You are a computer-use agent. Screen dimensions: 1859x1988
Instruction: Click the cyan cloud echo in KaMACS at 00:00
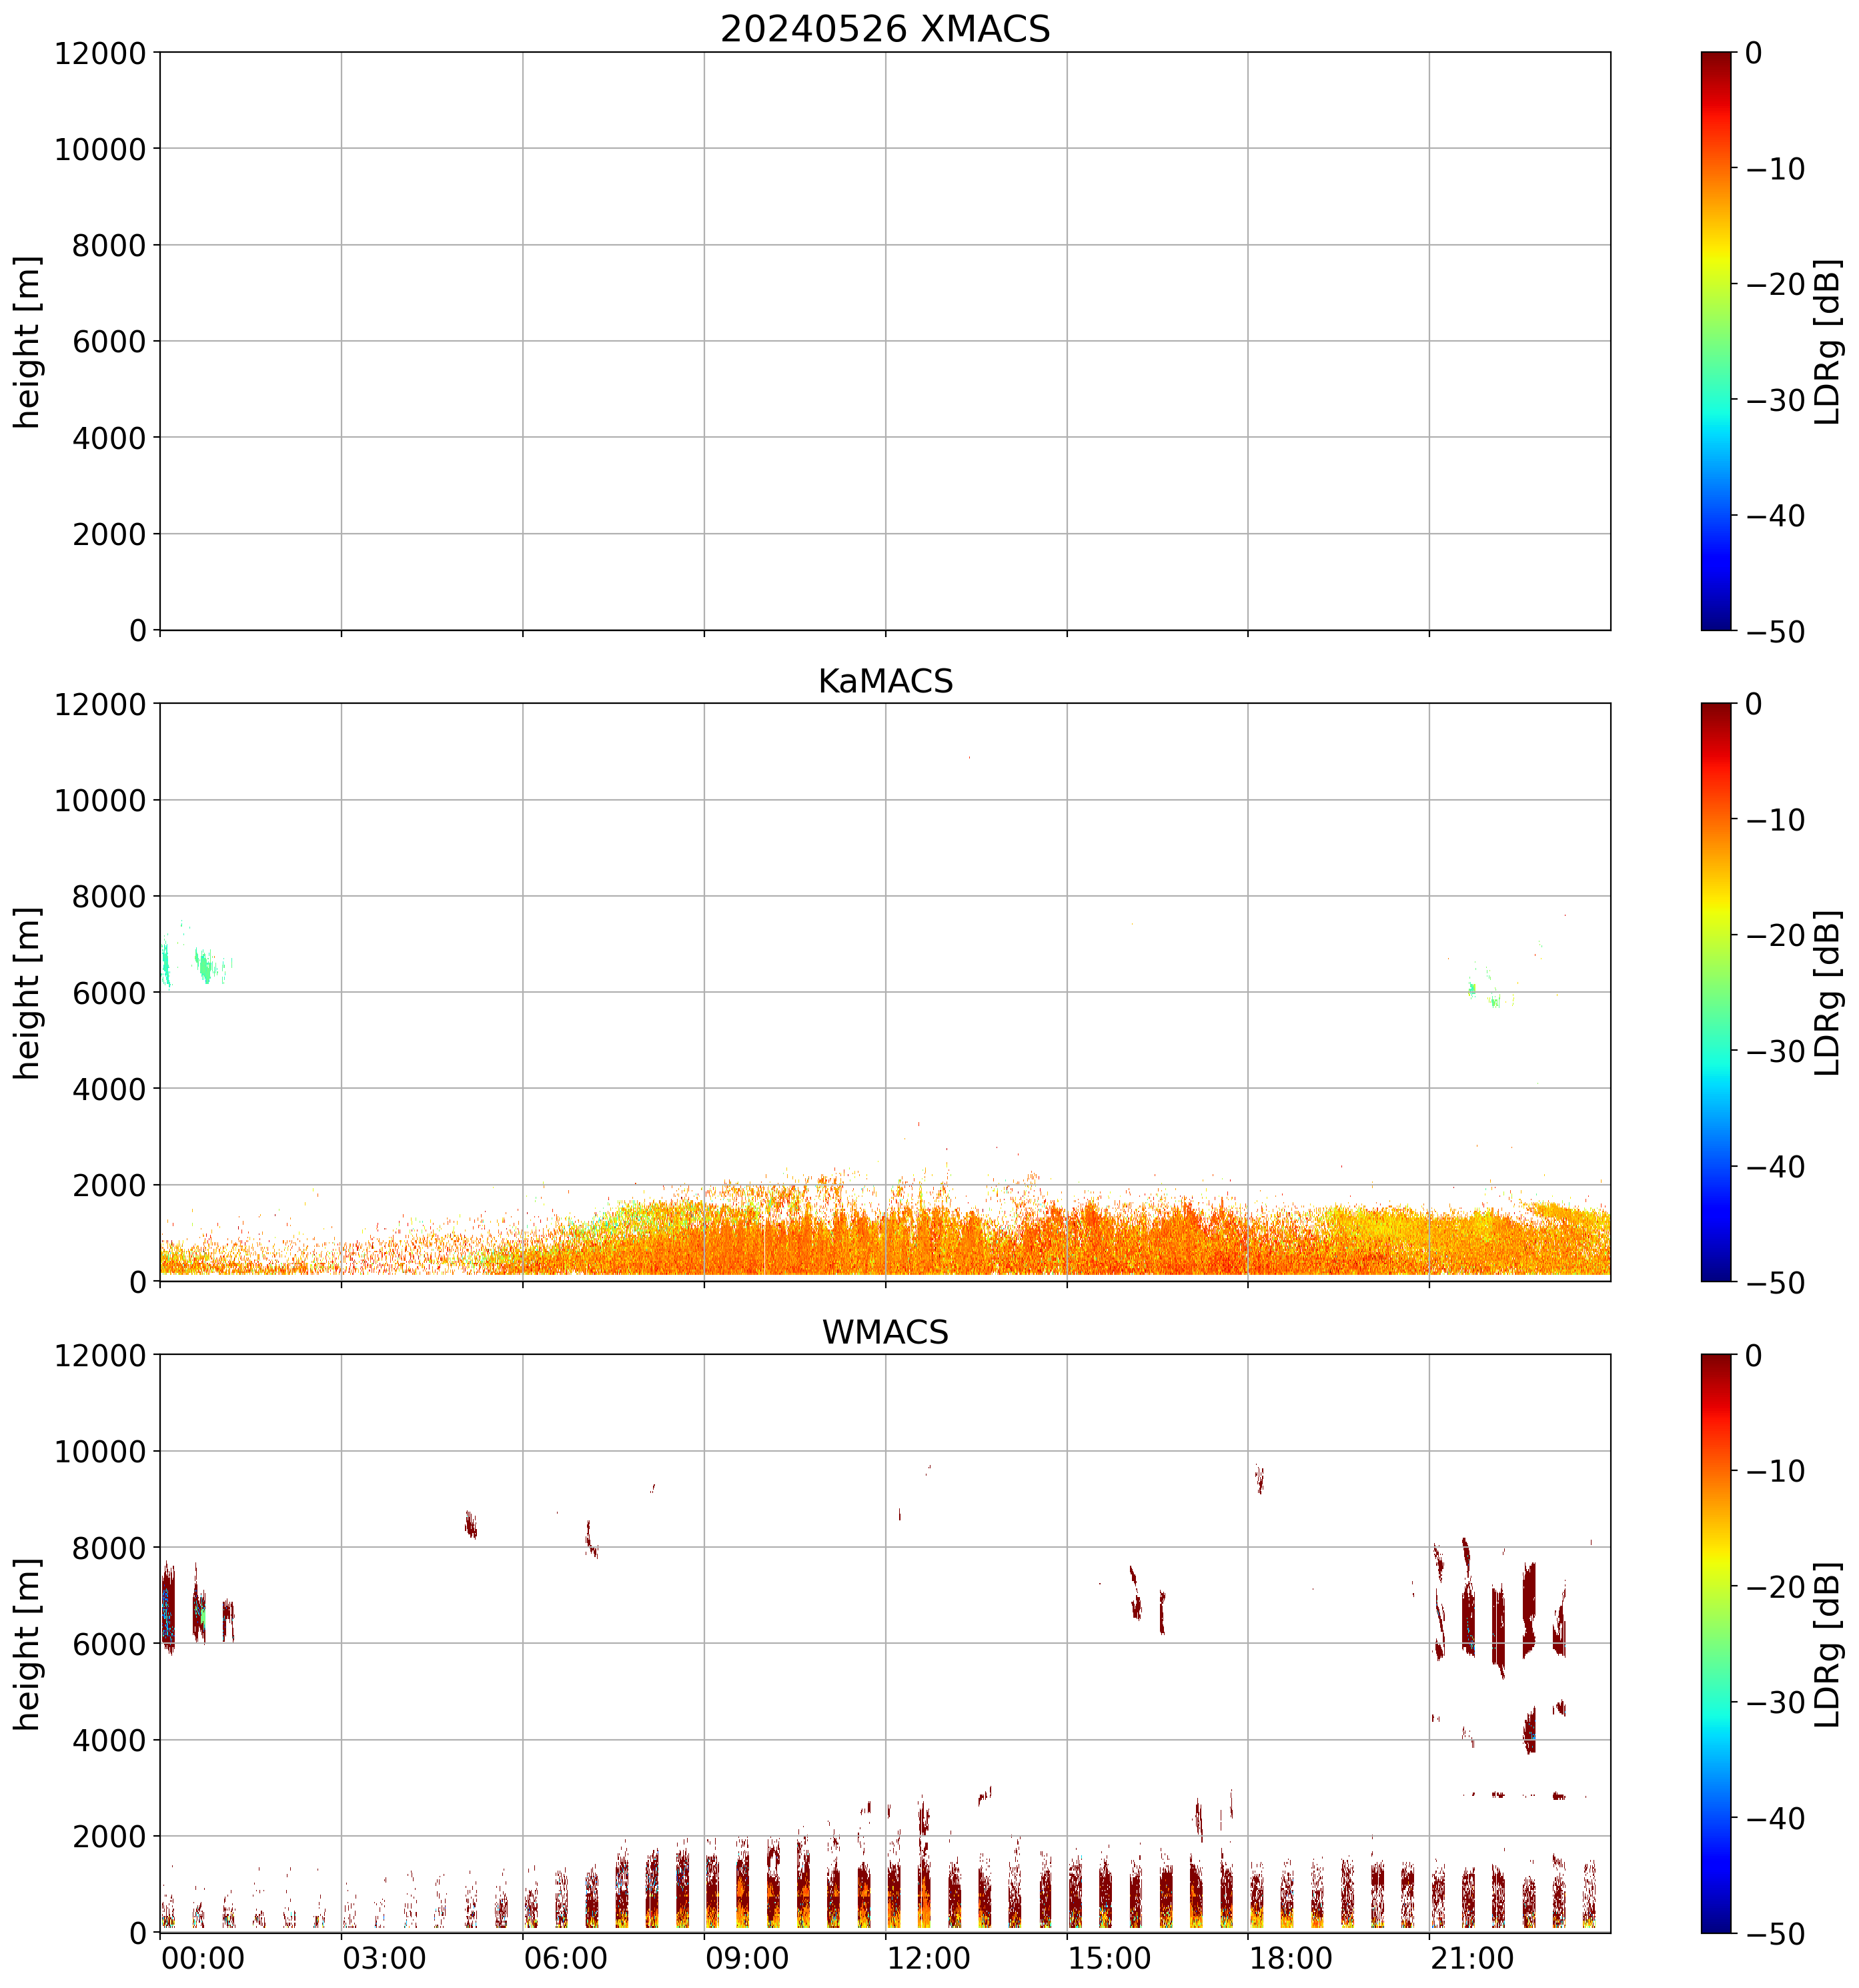coord(166,965)
